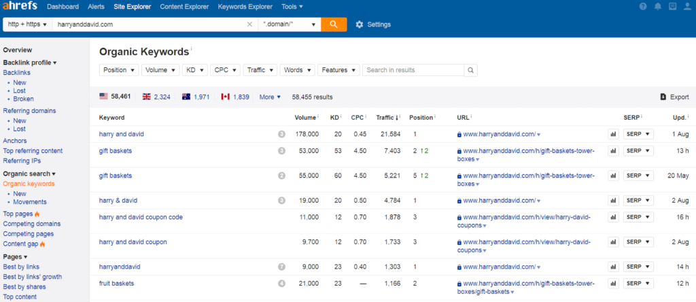The height and width of the screenshot is (302, 696).
Task: Click the harry and david coupon code keyword
Action: click(x=141, y=217)
